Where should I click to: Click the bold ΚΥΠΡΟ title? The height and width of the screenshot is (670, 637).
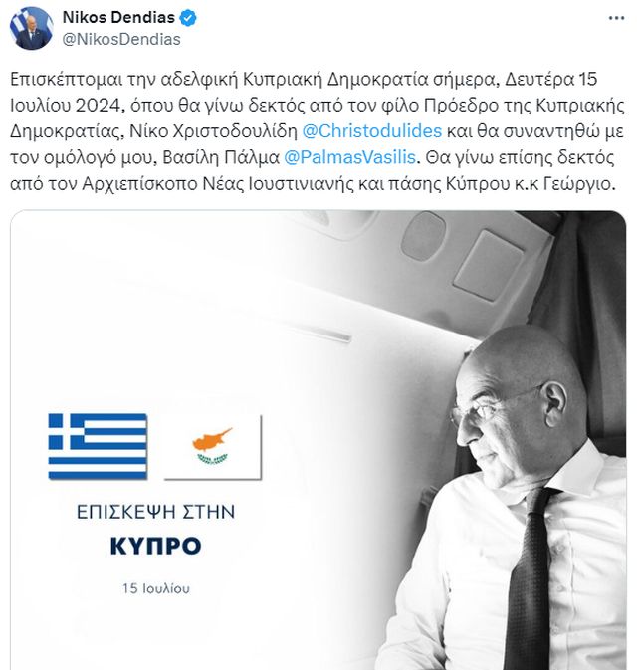point(155,546)
